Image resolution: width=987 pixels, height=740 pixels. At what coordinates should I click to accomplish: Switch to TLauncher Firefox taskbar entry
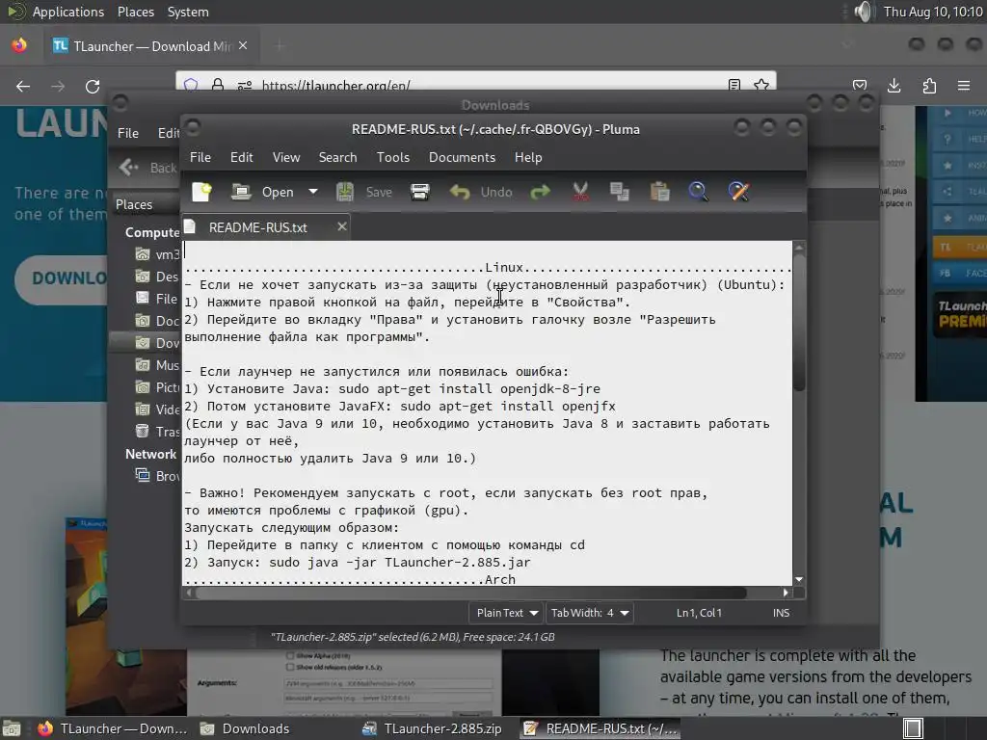pyautogui.click(x=113, y=728)
